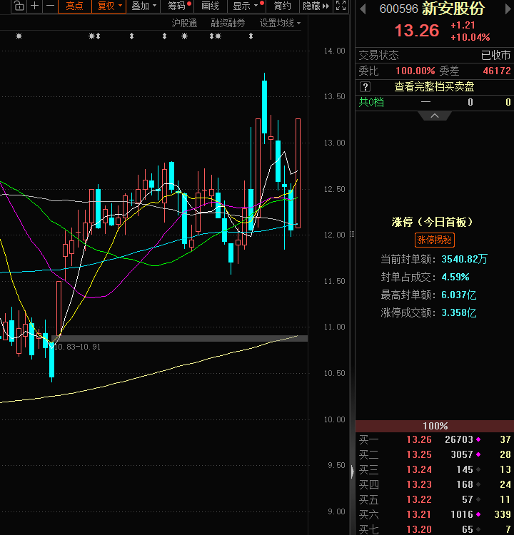
Task: Click 买七 price 13.20
Action: pos(419,529)
